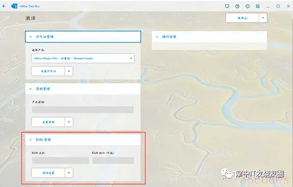Click the 安装密钥 button

[x=48, y=122]
